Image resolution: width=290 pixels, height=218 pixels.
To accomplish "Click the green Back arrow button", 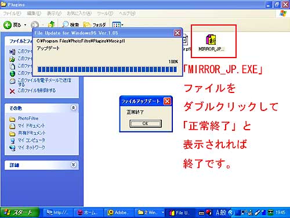I will (8, 25).
